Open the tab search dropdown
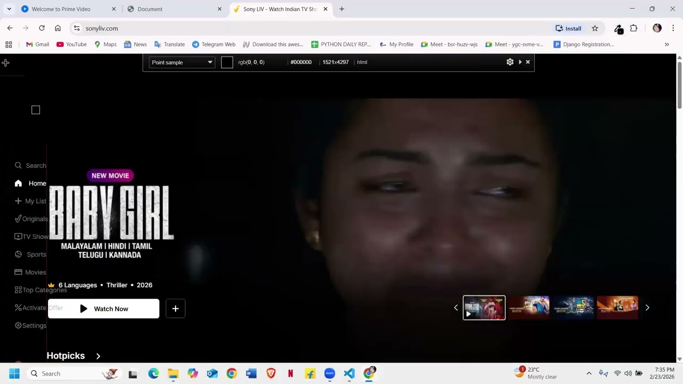Image resolution: width=683 pixels, height=384 pixels. point(9,9)
